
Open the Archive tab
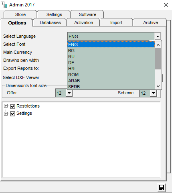coord(150,22)
